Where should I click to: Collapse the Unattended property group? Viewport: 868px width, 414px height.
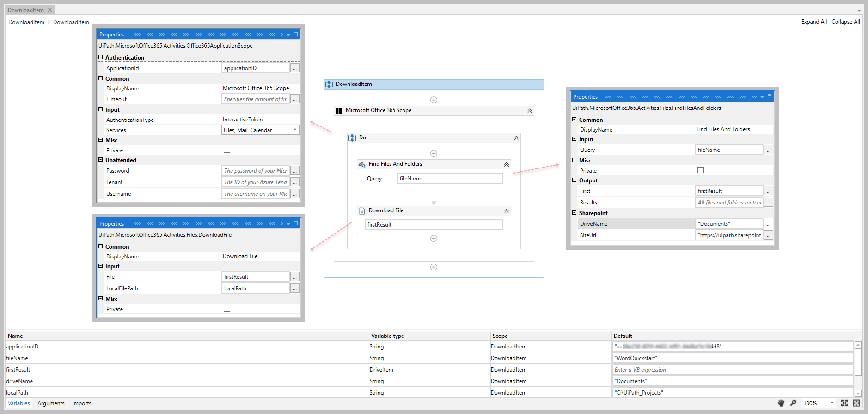[x=100, y=160]
